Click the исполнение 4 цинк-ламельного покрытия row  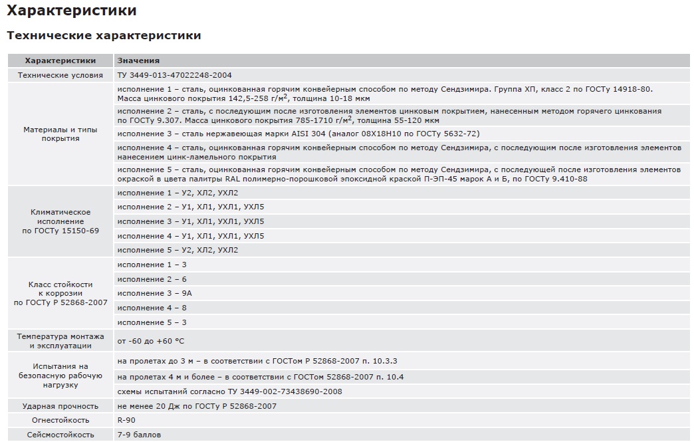(402, 152)
